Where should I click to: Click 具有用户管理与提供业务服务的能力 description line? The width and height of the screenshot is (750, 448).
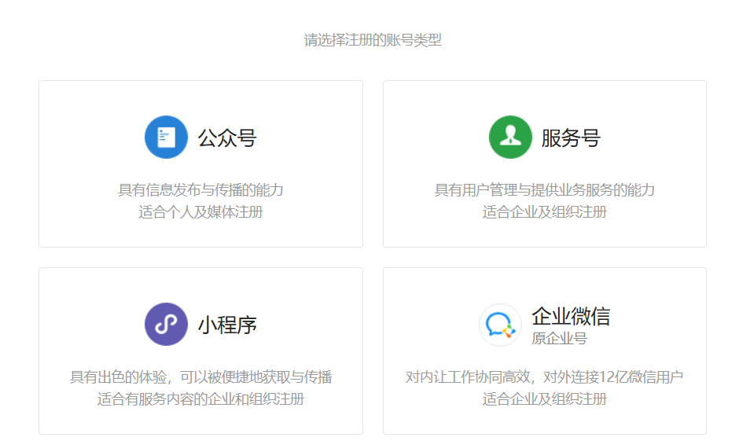click(x=544, y=189)
